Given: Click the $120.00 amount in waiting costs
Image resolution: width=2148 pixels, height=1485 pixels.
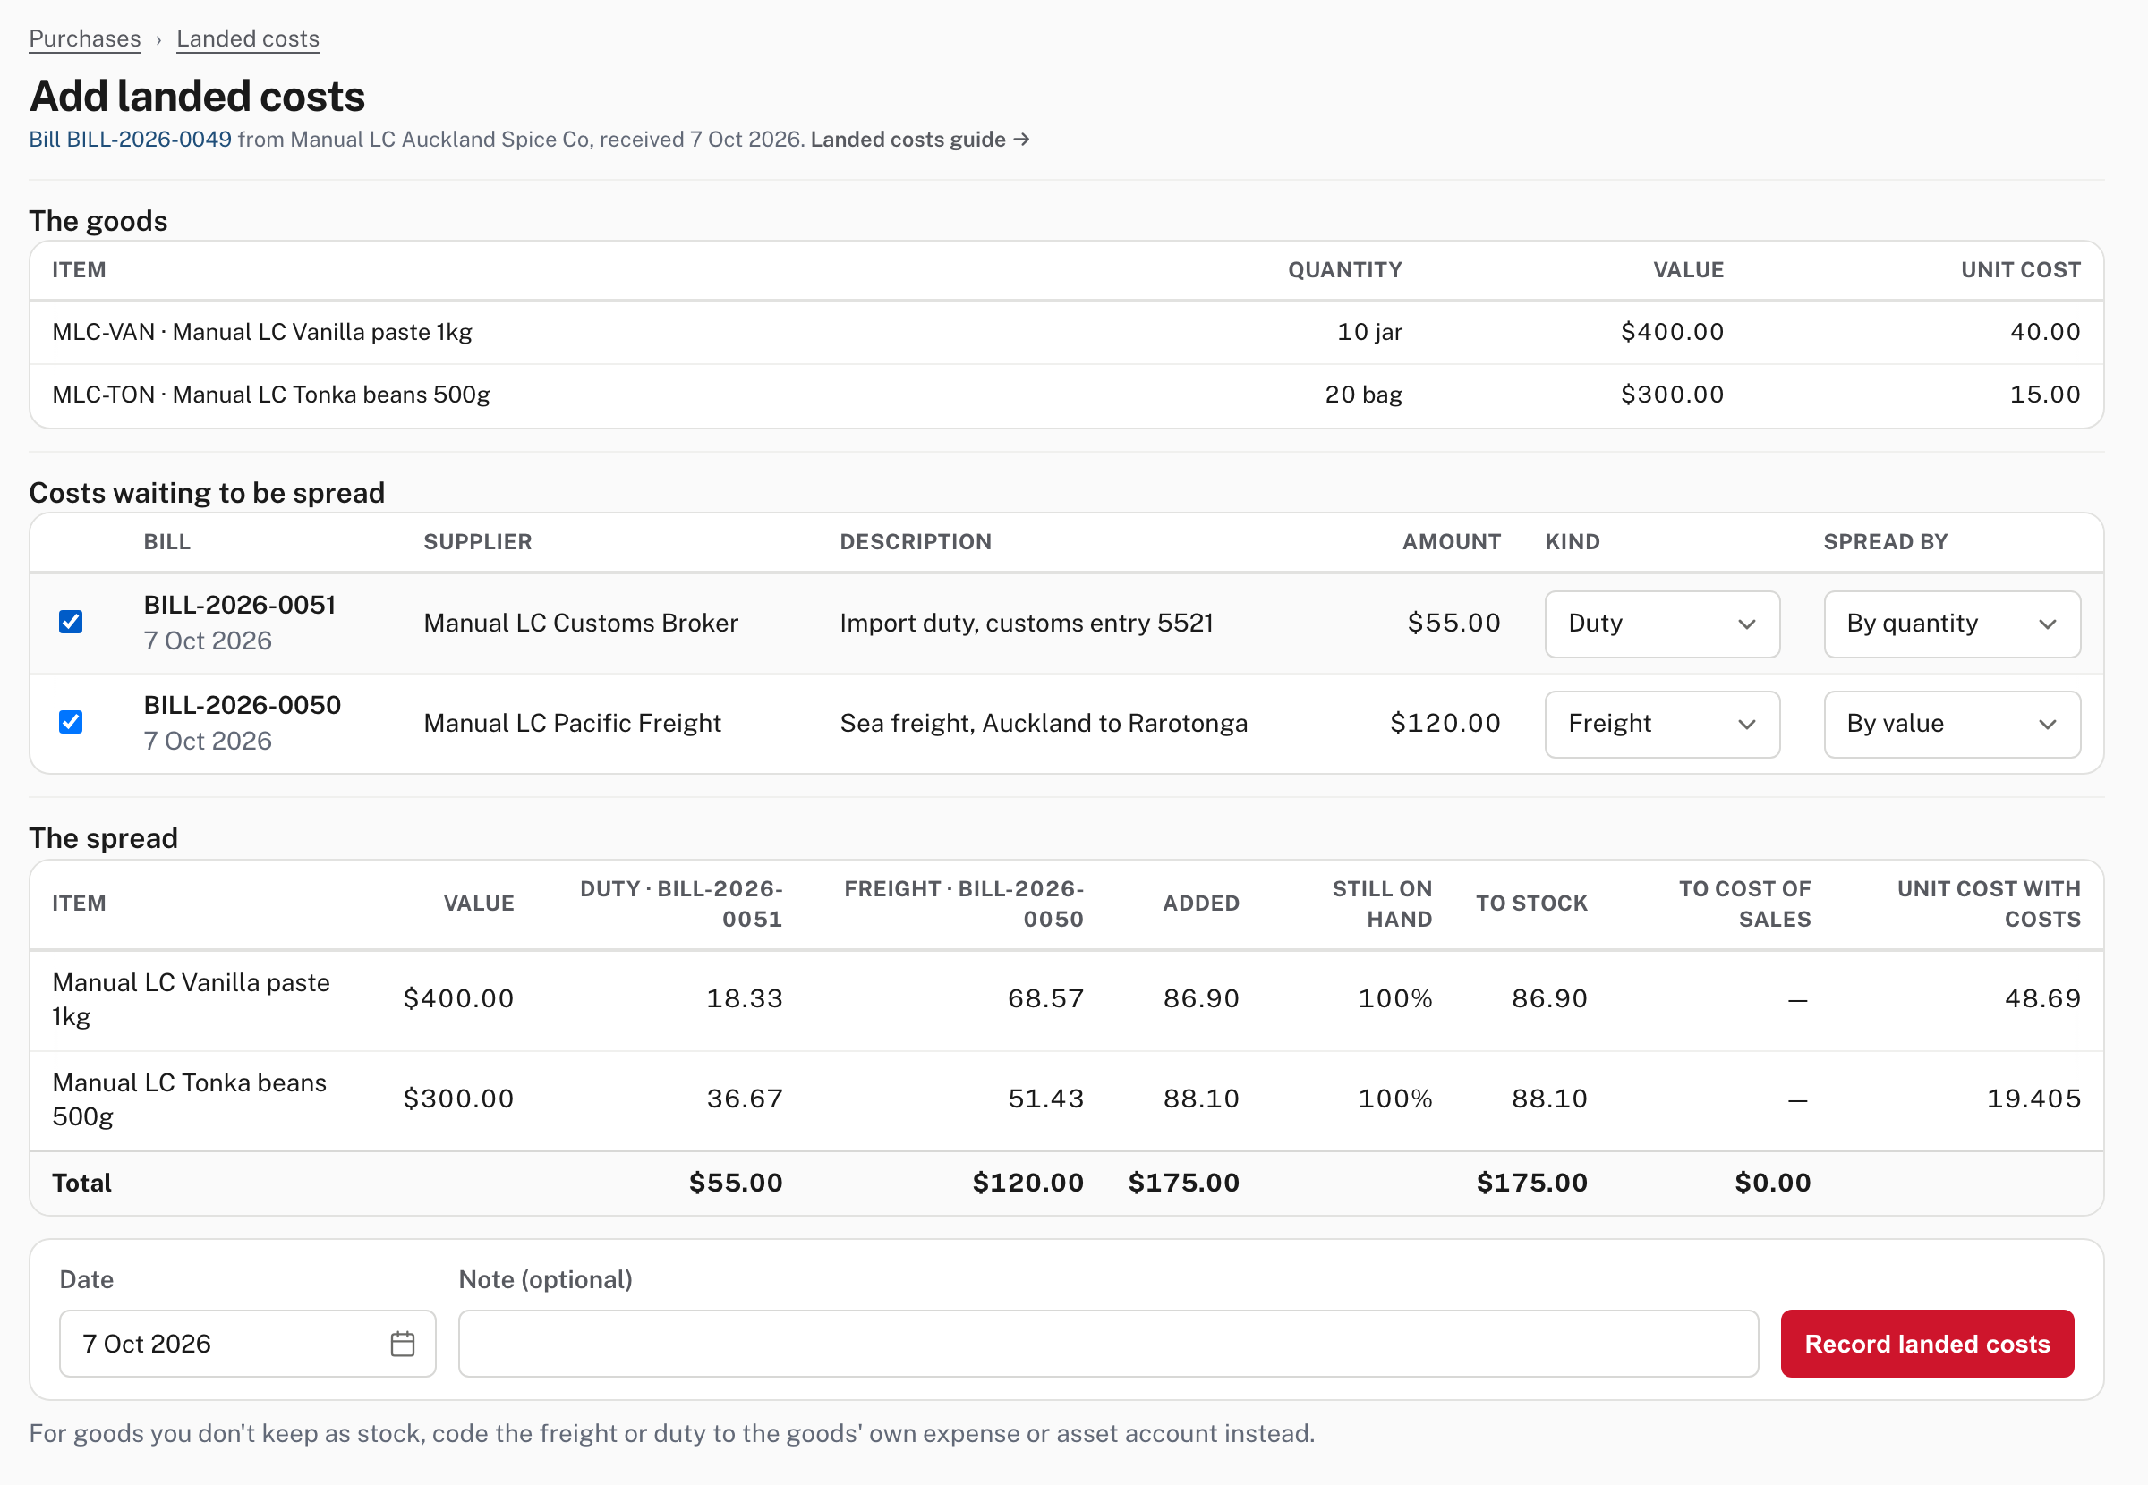Looking at the screenshot, I should (1445, 723).
